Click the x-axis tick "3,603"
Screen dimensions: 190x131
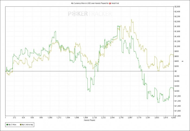157,117
